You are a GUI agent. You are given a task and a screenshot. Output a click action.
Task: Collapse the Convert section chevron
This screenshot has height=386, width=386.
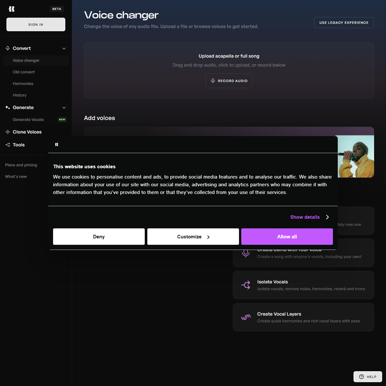(x=64, y=48)
